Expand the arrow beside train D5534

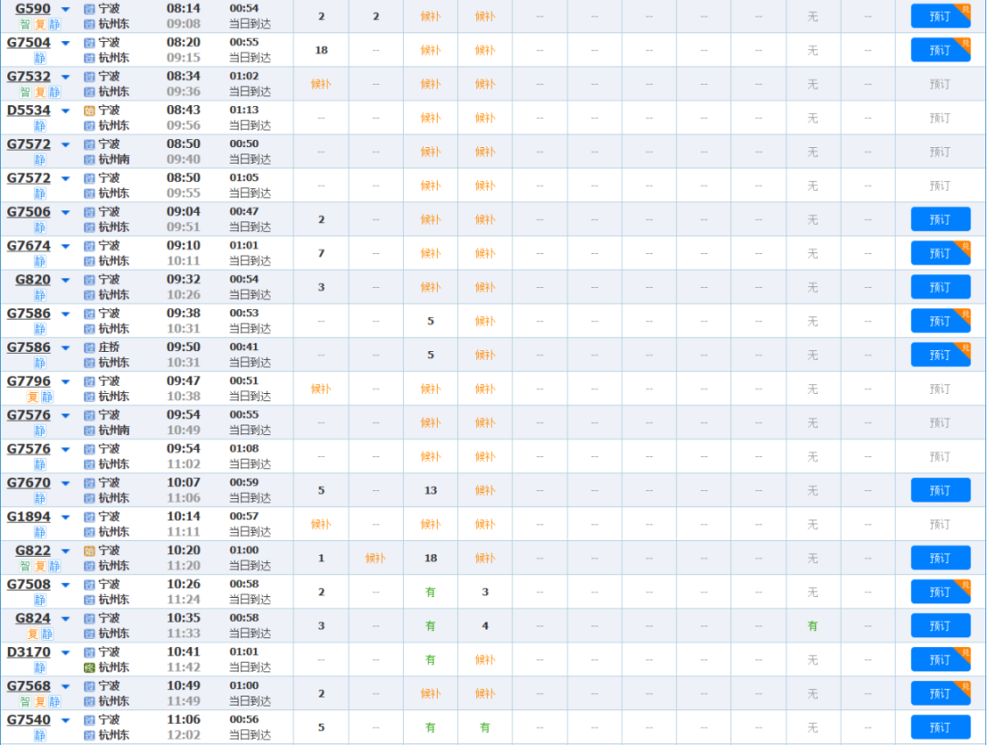(66, 111)
